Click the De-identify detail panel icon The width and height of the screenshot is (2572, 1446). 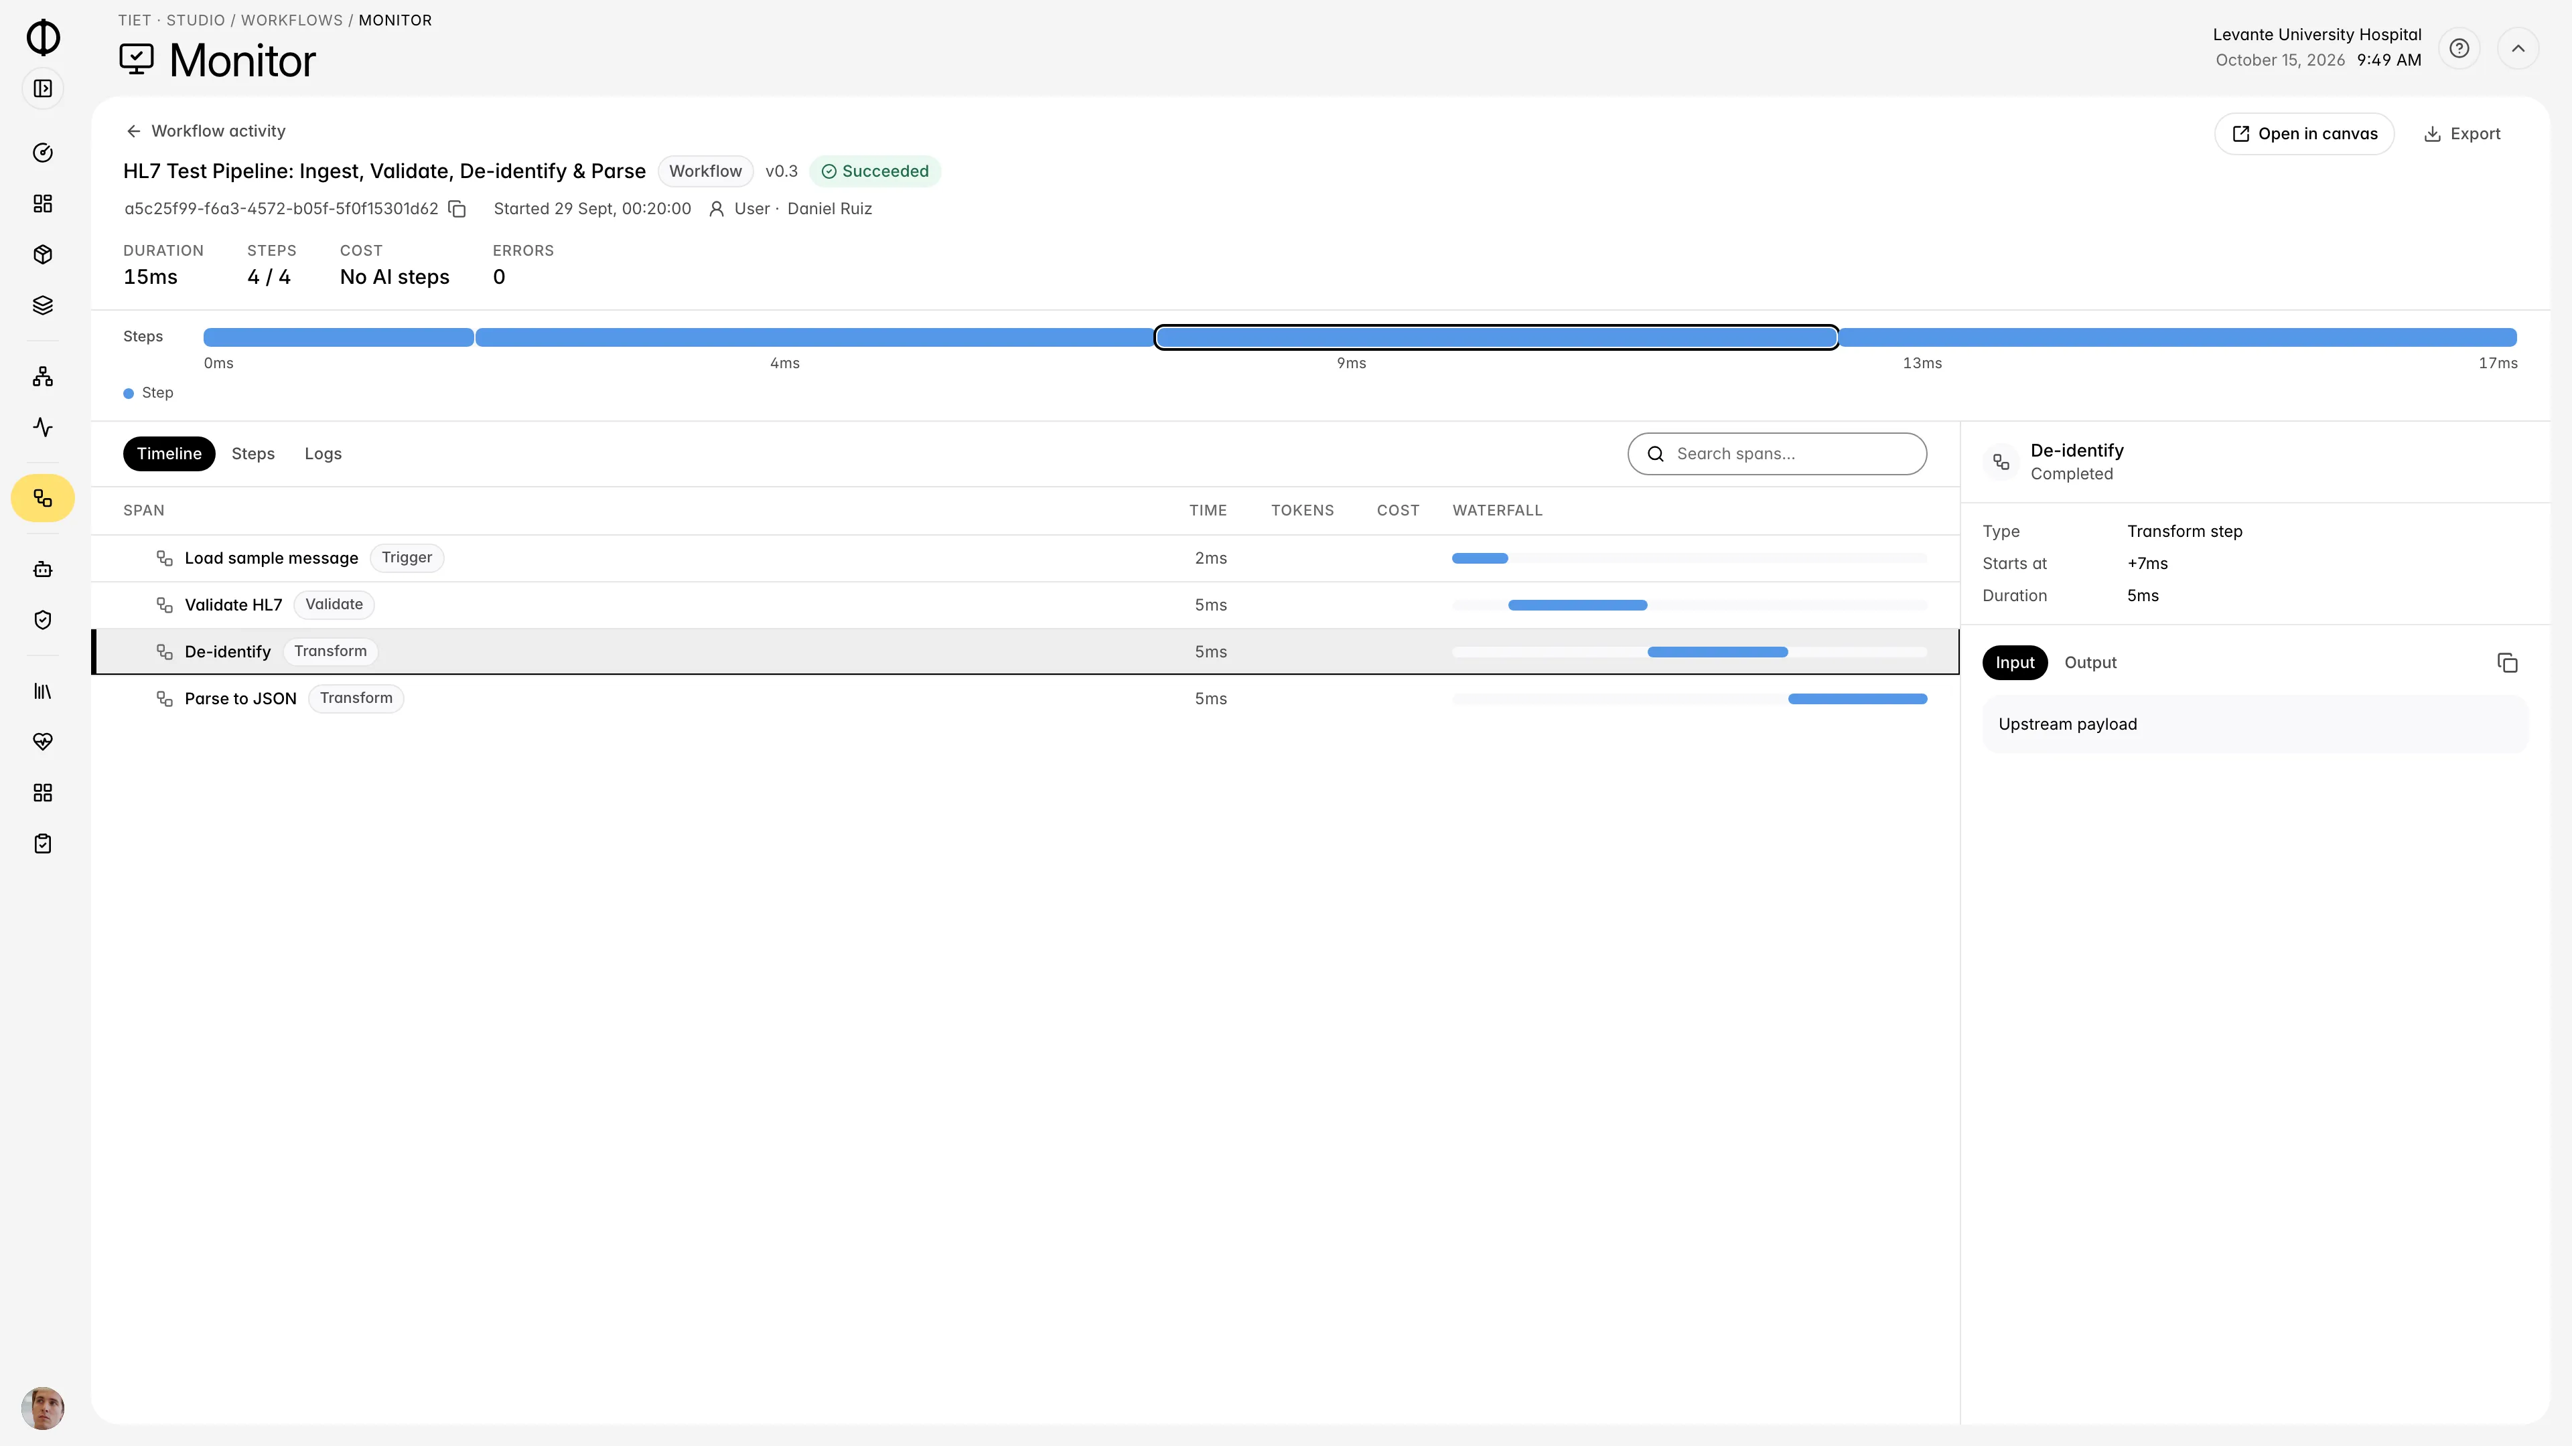pyautogui.click(x=2001, y=462)
